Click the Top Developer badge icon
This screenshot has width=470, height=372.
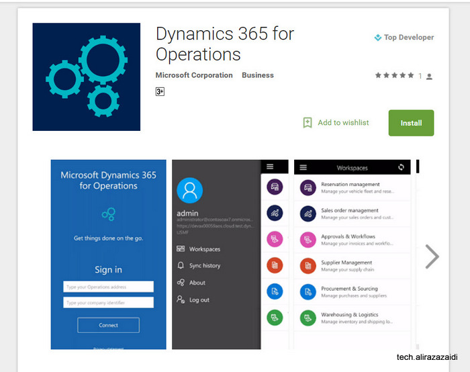377,38
